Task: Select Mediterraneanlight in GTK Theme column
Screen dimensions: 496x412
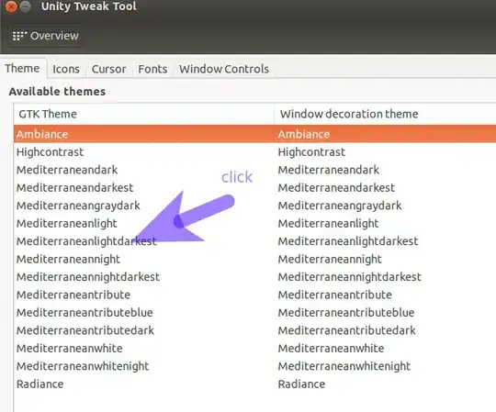Action: tap(67, 224)
